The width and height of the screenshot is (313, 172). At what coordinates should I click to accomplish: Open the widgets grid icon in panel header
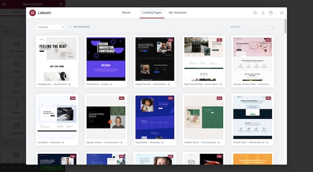(x=61, y=4)
